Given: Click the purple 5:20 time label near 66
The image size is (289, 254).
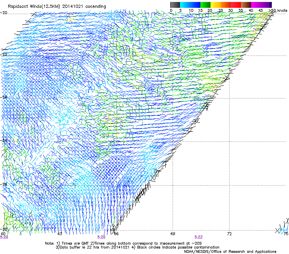Looking at the screenshot, I should coord(102,237).
